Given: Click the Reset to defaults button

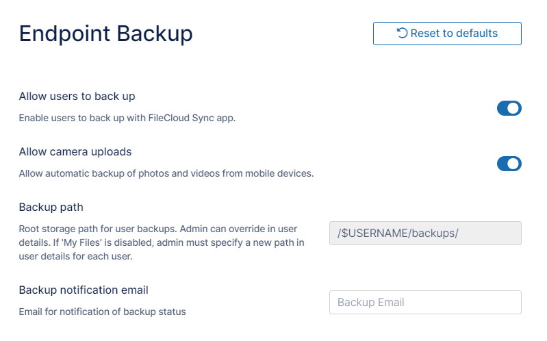Looking at the screenshot, I should [447, 34].
